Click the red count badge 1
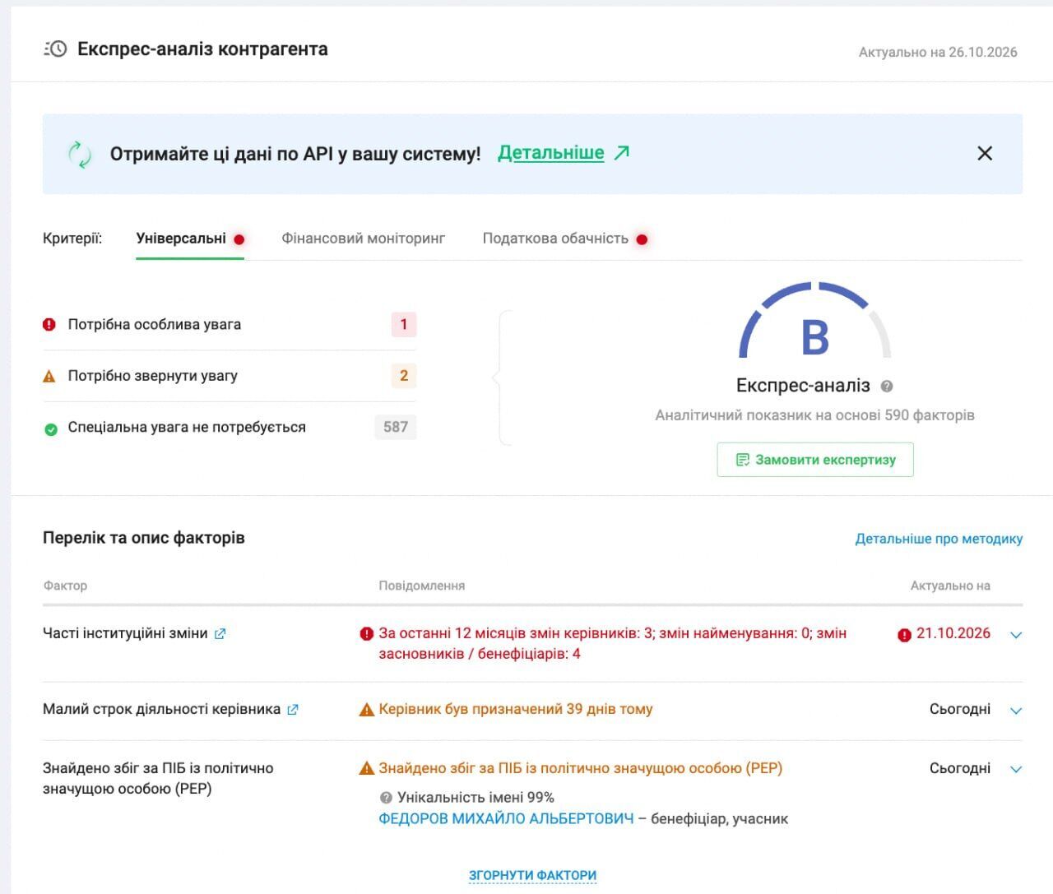Image resolution: width=1053 pixels, height=894 pixels. tap(404, 324)
